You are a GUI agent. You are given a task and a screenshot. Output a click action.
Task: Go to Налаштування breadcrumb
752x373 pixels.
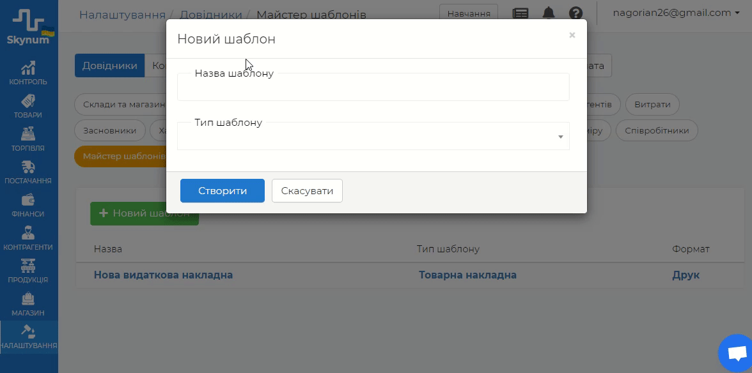point(122,15)
